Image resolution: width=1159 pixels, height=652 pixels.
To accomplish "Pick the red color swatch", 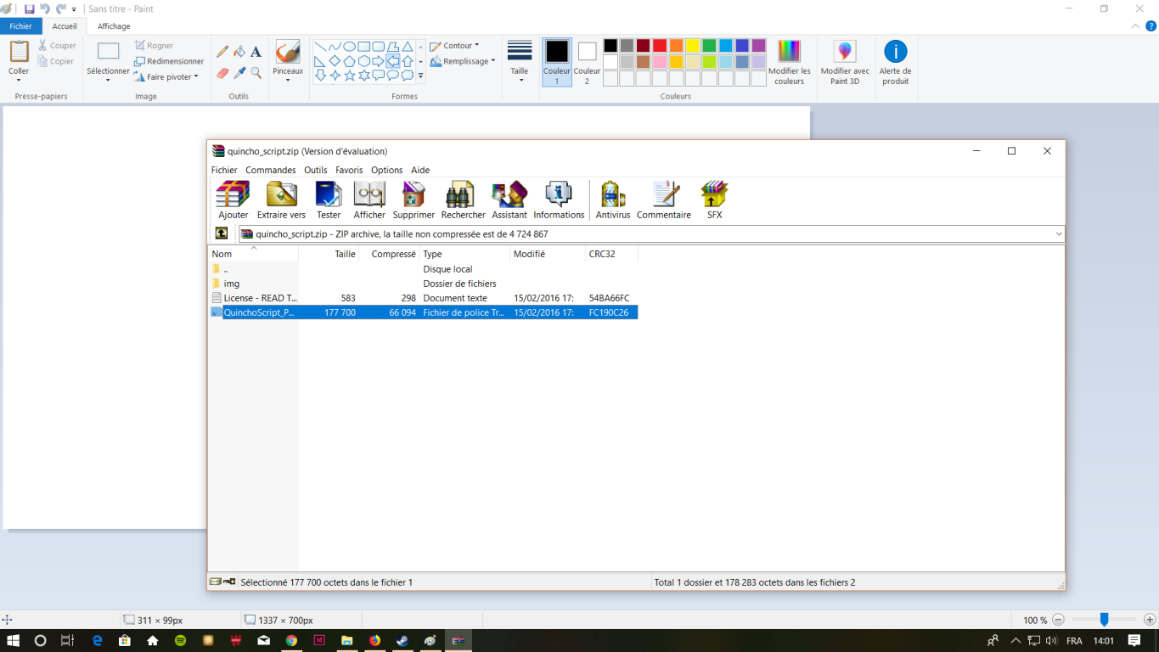I will tap(660, 46).
